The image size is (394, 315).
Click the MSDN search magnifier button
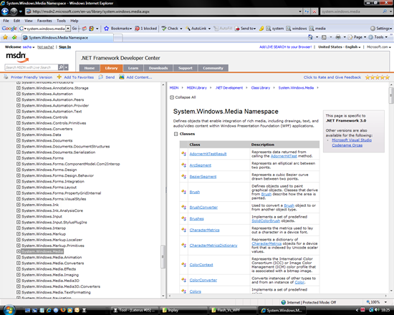coord(61,67)
